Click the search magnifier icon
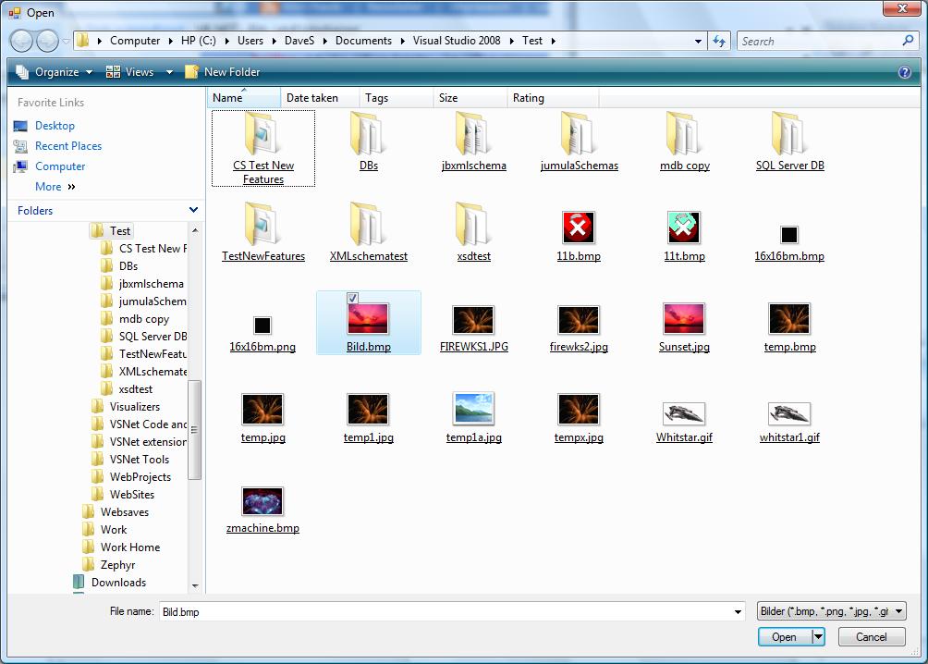928x664 pixels. [908, 41]
